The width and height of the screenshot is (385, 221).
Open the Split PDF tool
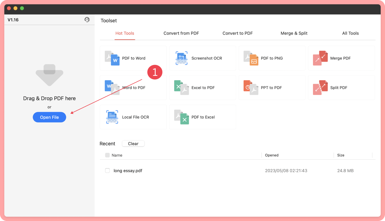[x=341, y=88]
